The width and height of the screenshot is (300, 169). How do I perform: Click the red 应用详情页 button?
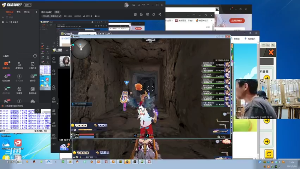[237, 21]
